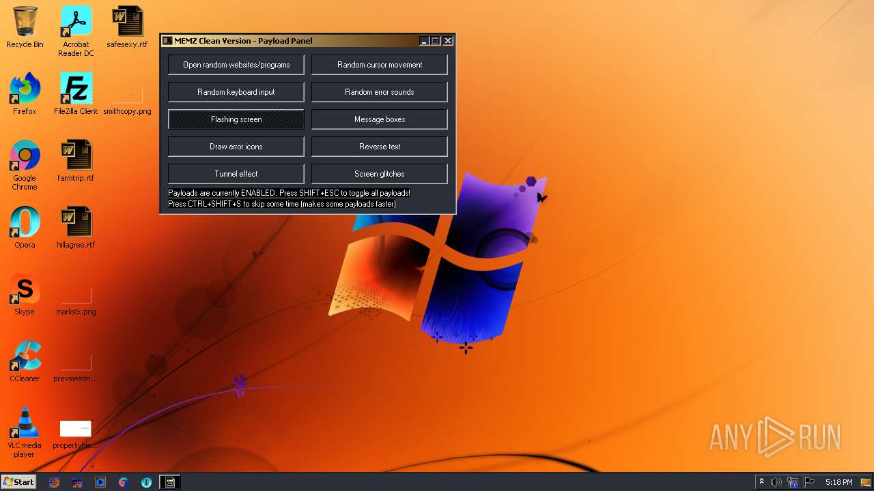
Task: Click 'Press CTRL+SHIFT+S to skip' hint text
Action: coord(282,204)
